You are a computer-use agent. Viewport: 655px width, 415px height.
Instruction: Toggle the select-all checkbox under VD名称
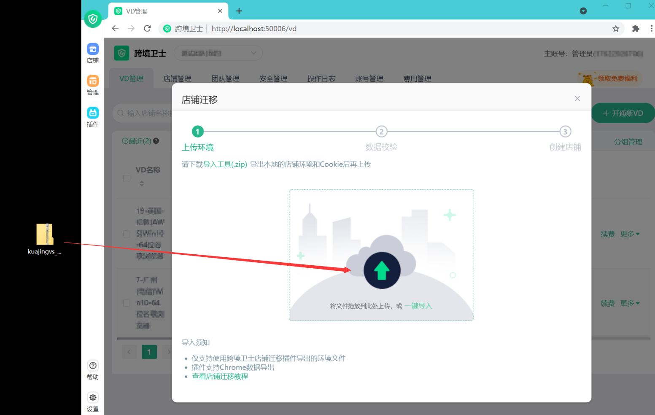(127, 178)
